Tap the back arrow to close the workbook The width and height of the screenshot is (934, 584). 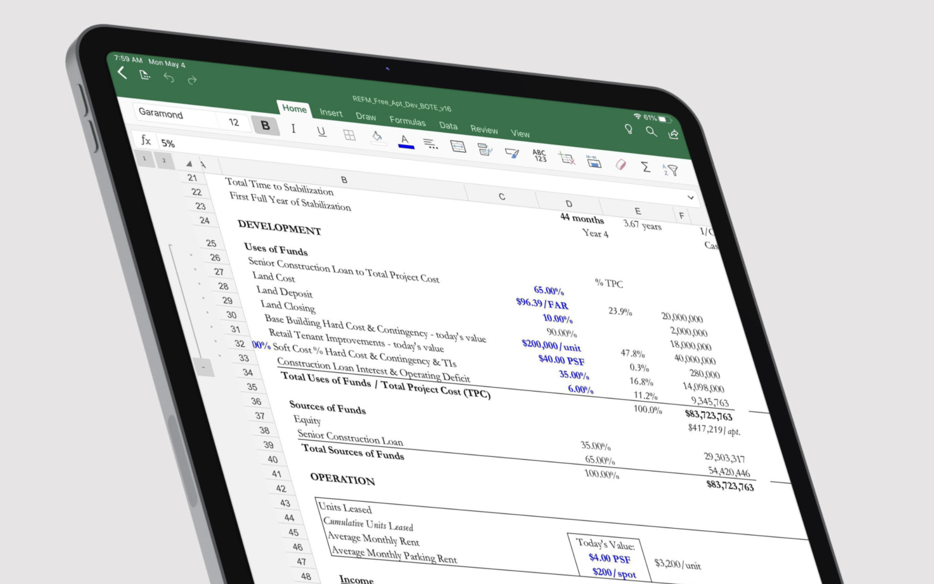coord(122,72)
